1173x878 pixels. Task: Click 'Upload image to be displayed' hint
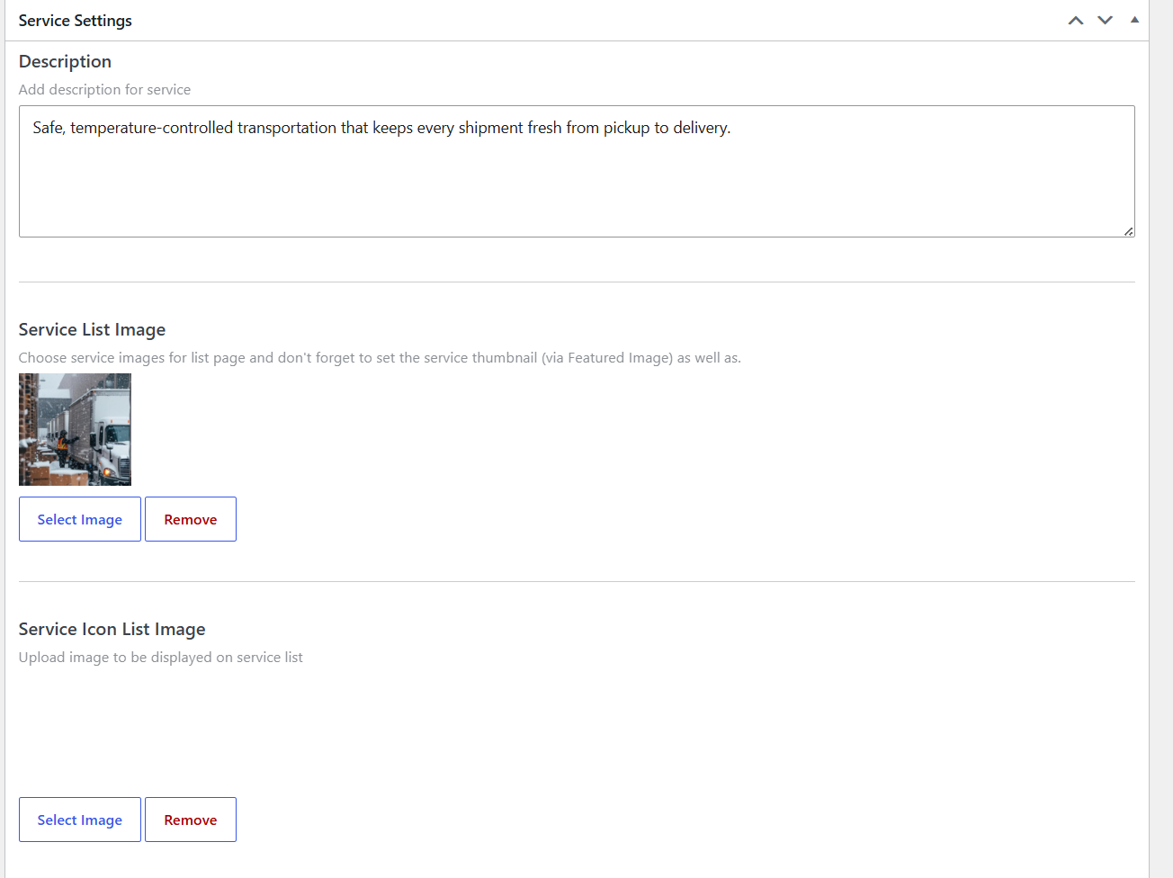pyautogui.click(x=160, y=658)
